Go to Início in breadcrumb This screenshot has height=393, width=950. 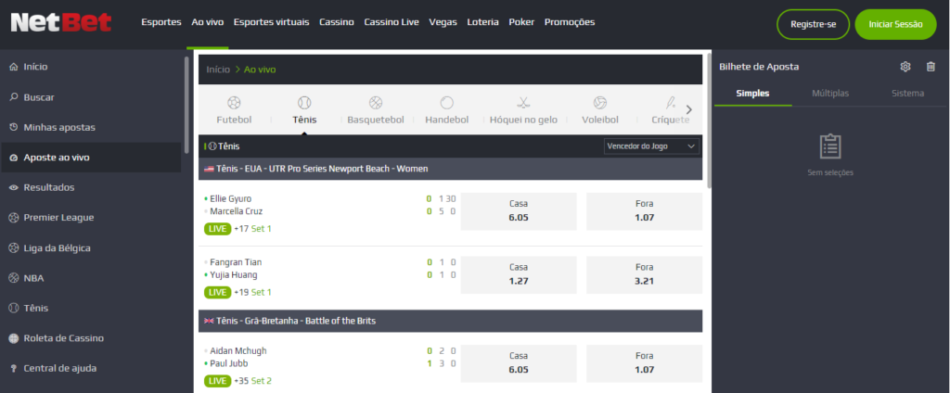(218, 70)
